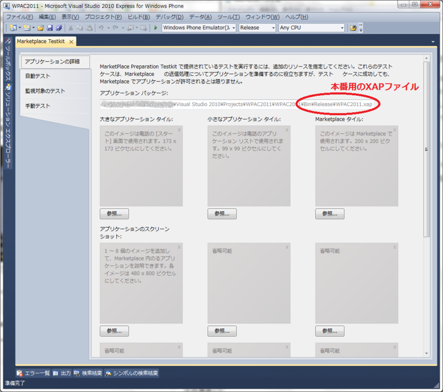
Task: Open the ヘルプ(H) menu
Action: pos(297,17)
